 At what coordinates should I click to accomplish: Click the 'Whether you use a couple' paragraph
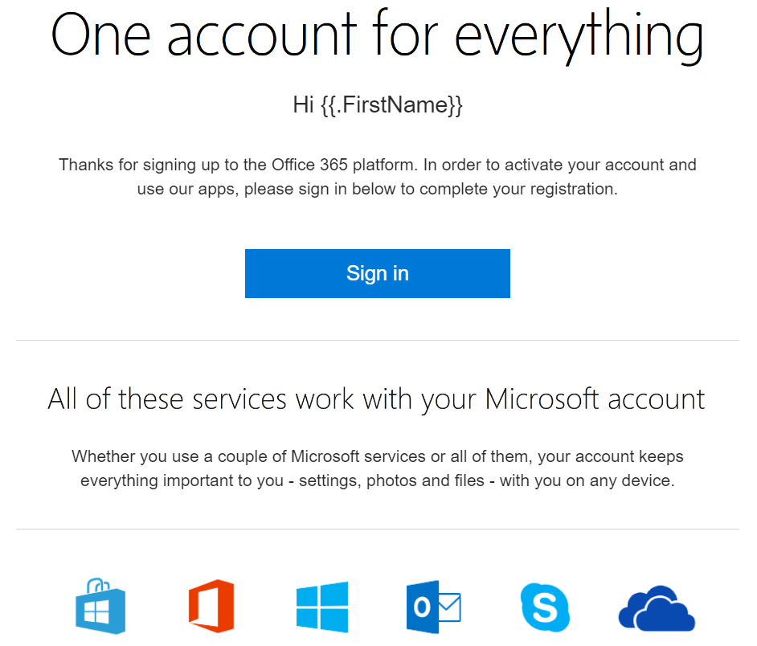tap(377, 468)
